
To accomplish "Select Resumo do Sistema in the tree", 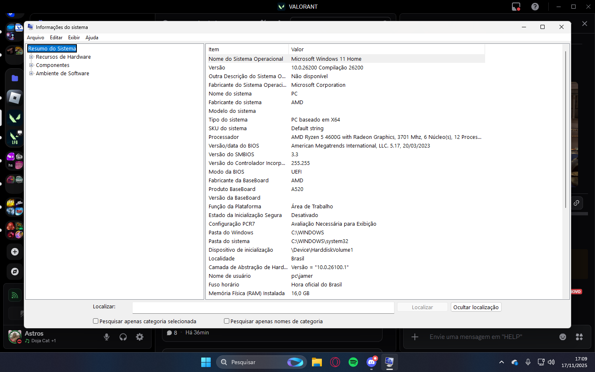I will [x=52, y=49].
